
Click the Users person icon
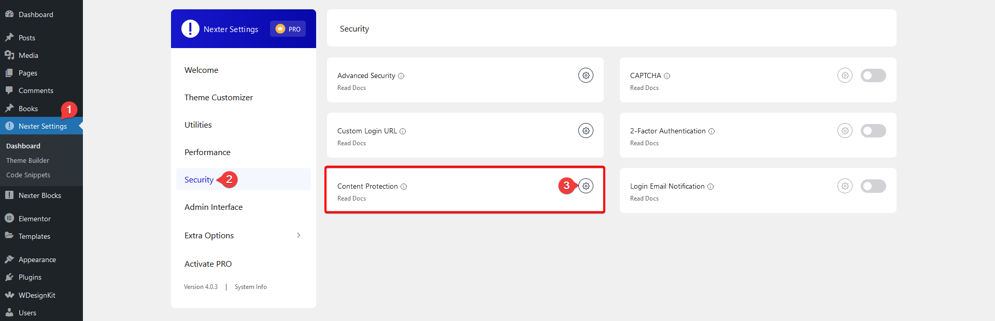pos(9,312)
